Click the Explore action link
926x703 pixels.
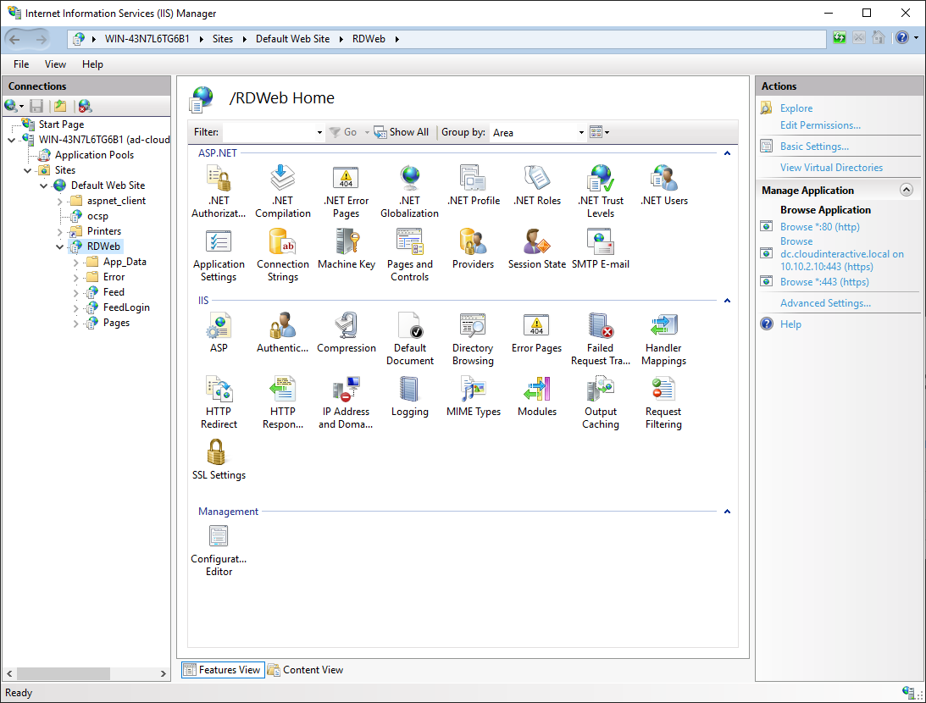796,108
